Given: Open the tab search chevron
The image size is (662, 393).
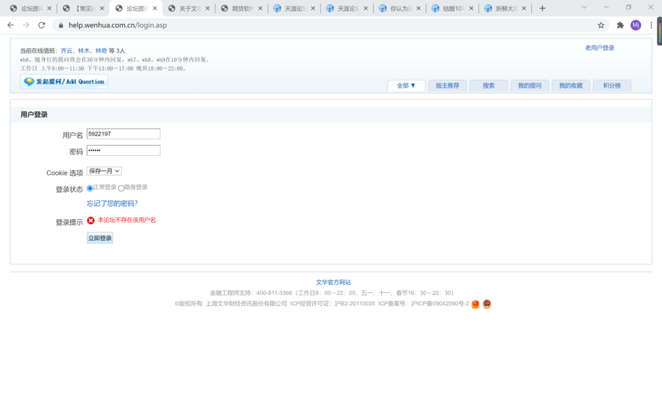Looking at the screenshot, I should 584,7.
